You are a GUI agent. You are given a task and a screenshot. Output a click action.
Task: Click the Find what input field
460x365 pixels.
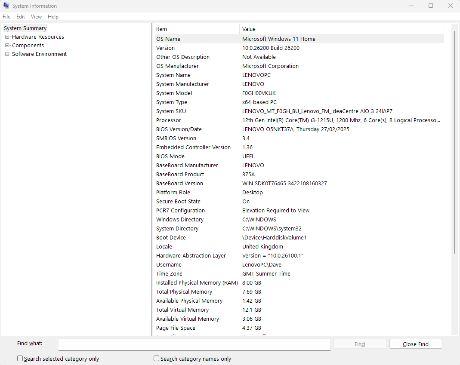[x=194, y=344]
